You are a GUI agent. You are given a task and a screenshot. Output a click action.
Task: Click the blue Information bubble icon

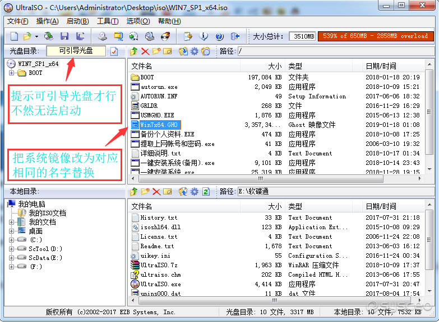pyautogui.click(x=204, y=36)
